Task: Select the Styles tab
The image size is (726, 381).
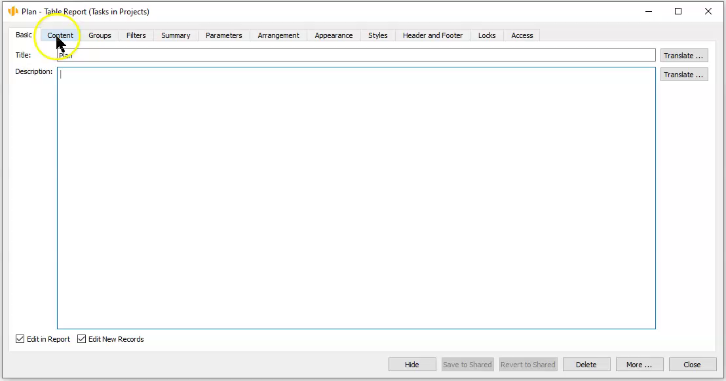Action: click(377, 35)
